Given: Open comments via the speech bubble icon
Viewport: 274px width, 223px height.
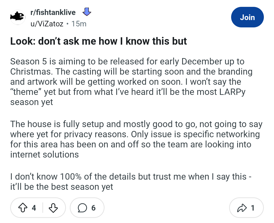Looking at the screenshot, I should click(x=82, y=208).
